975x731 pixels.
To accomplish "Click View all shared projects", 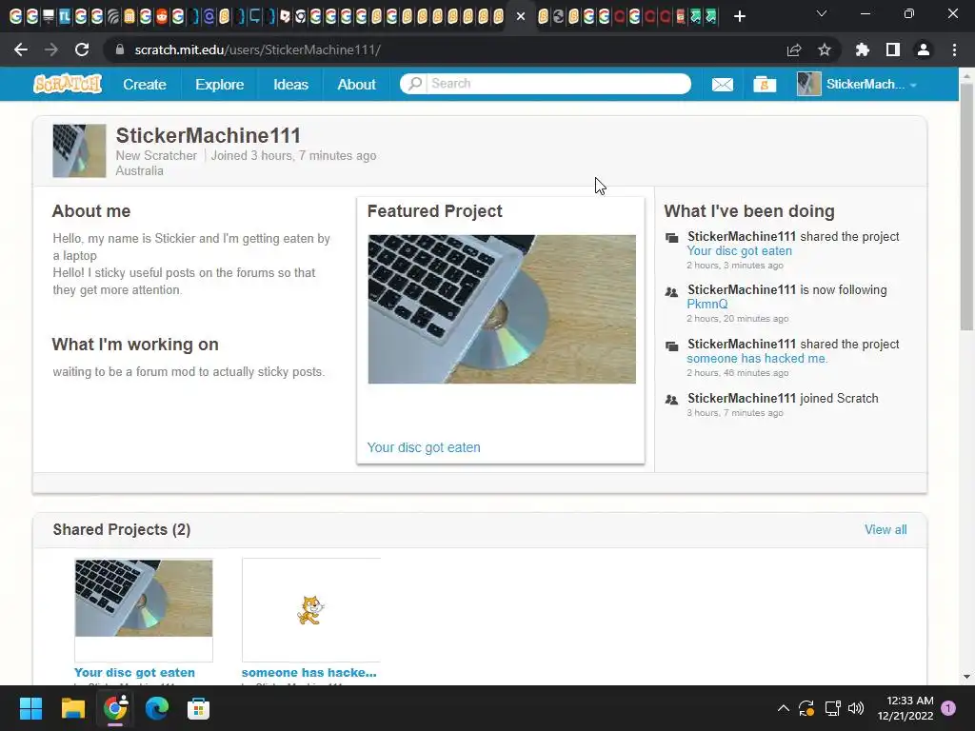I will pyautogui.click(x=885, y=529).
